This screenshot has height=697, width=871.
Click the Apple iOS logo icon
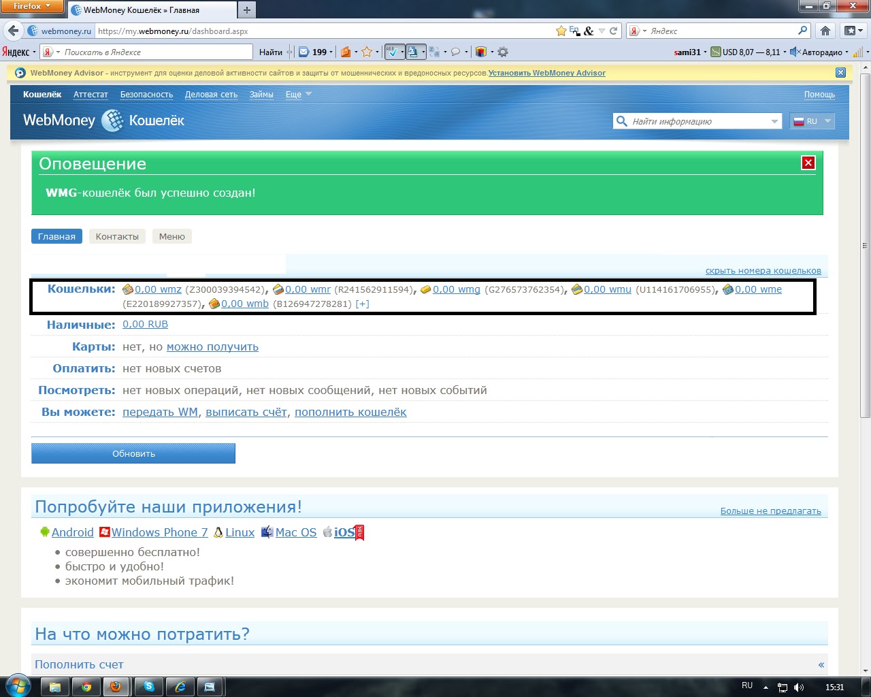[327, 532]
